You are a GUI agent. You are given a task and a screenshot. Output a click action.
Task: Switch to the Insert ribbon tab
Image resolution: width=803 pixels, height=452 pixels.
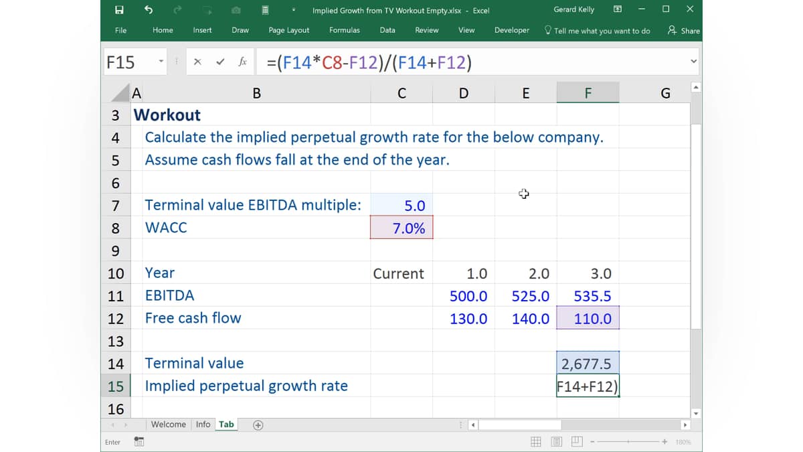pos(202,30)
